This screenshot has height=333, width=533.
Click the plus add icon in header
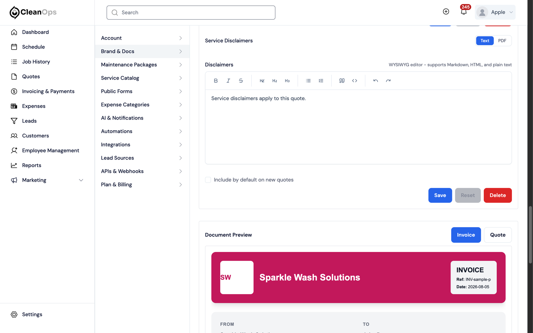[x=446, y=12]
